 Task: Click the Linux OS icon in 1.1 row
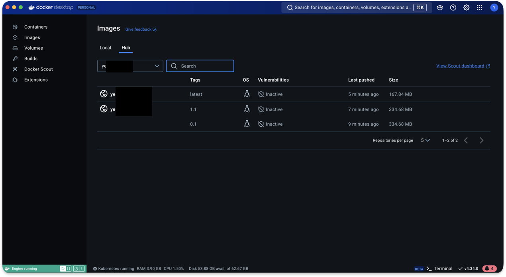point(247,109)
